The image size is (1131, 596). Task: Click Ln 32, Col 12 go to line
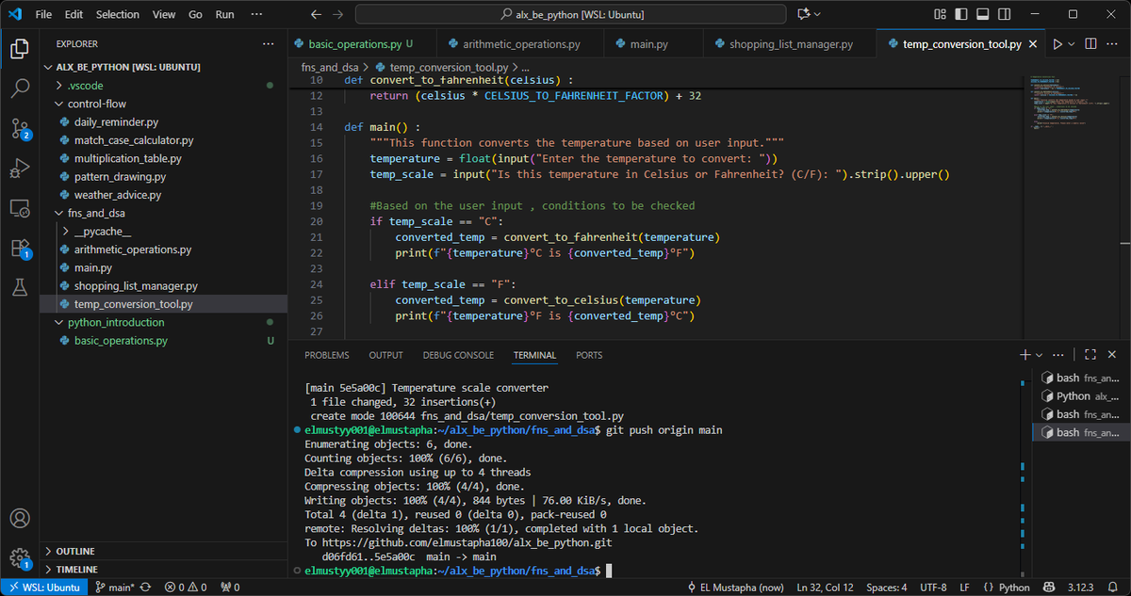tap(826, 588)
